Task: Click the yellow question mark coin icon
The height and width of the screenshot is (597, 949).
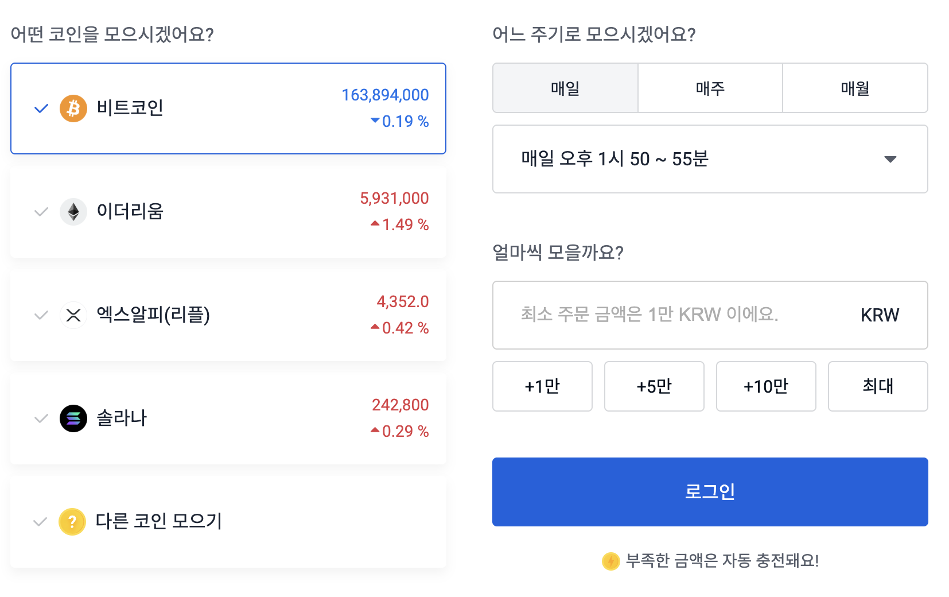Action: (72, 522)
